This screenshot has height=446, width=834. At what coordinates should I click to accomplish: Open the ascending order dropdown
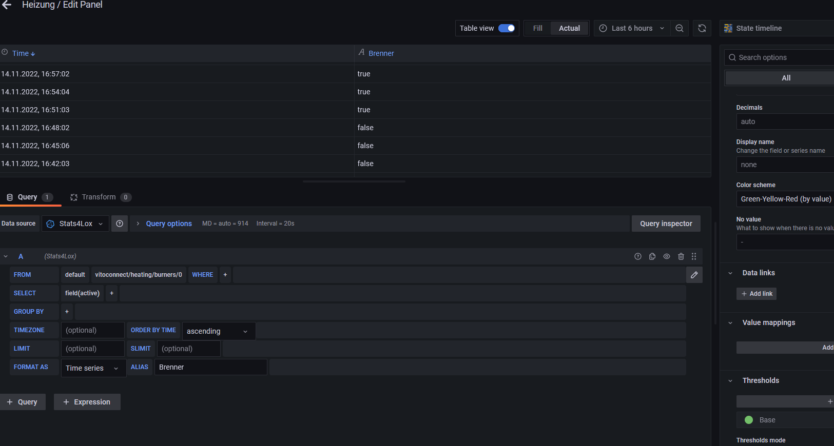[x=219, y=331]
